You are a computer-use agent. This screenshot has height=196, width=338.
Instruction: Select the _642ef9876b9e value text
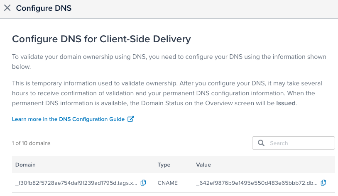(257, 183)
